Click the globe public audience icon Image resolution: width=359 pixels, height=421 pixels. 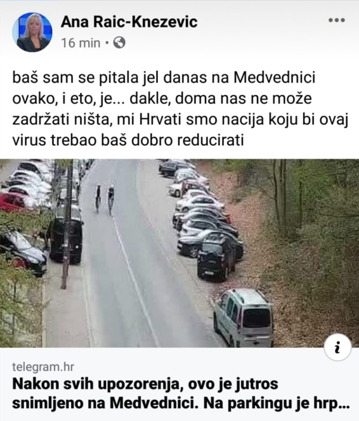click(x=119, y=43)
